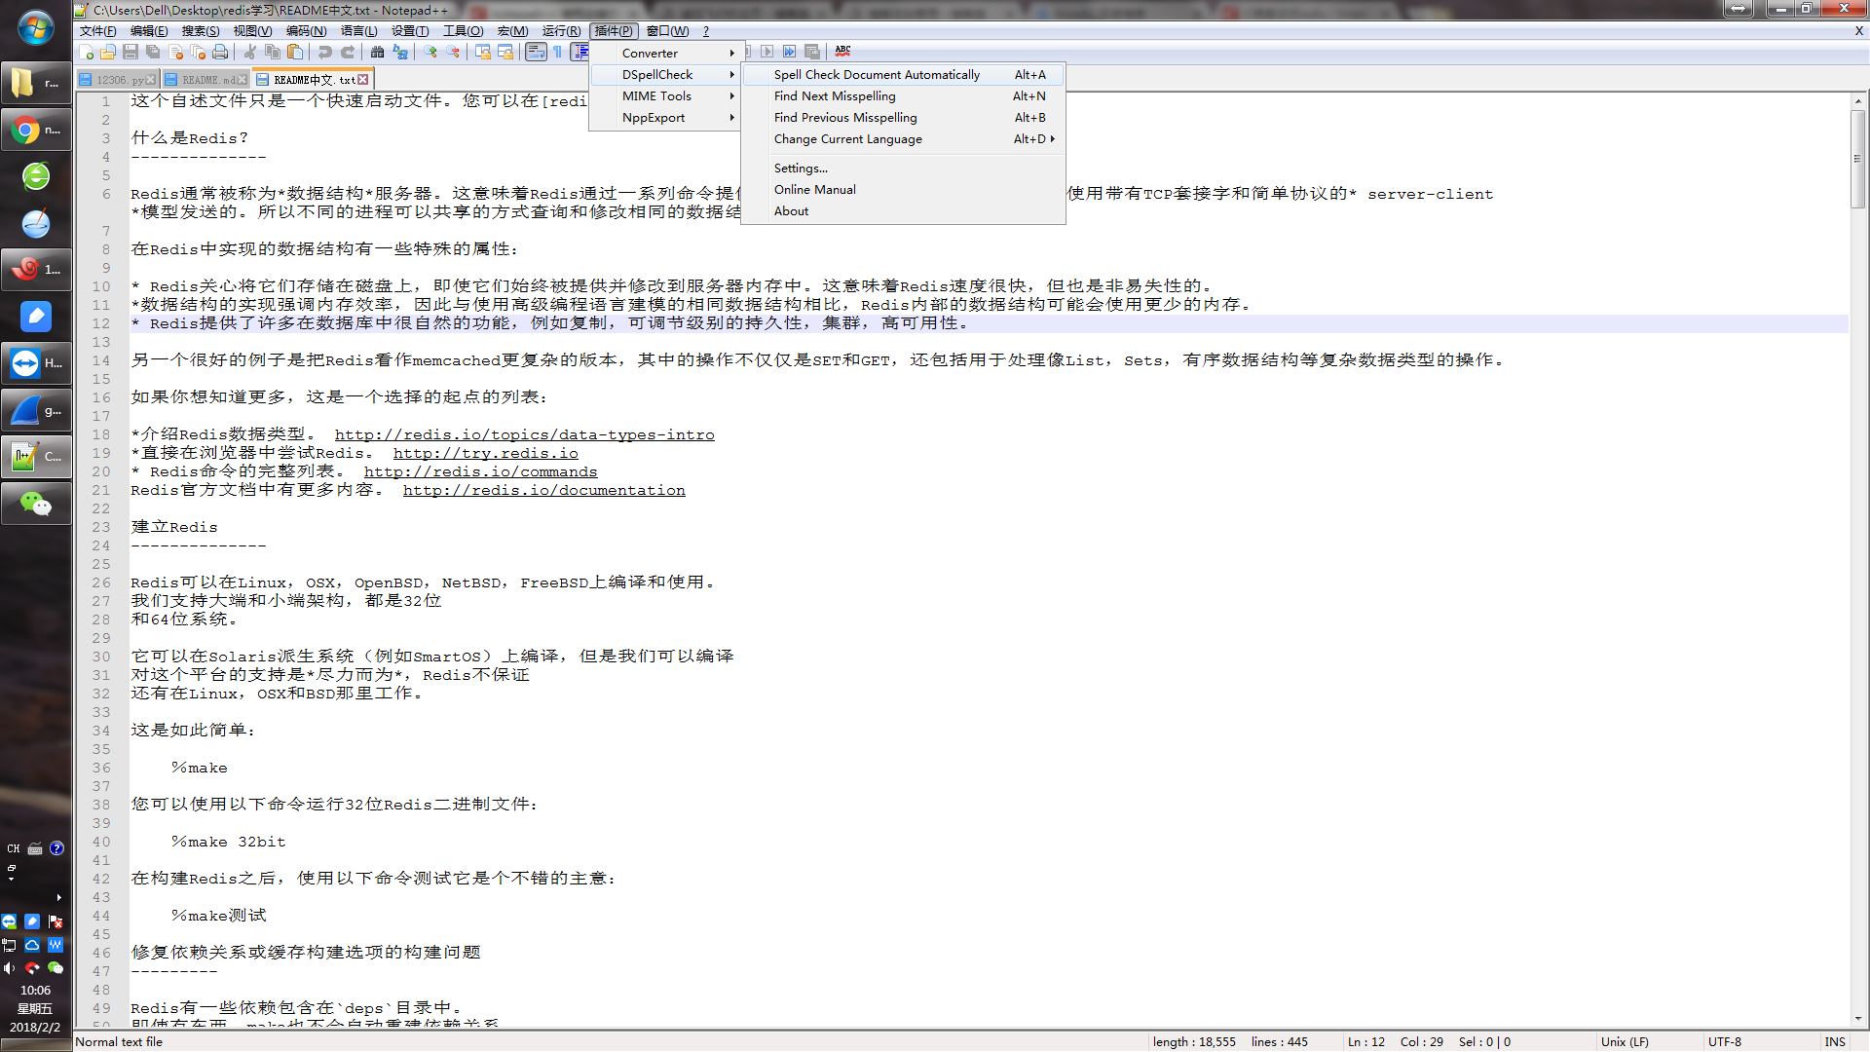
Task: Toggle INS insert mode in status bar
Action: point(1835,1041)
